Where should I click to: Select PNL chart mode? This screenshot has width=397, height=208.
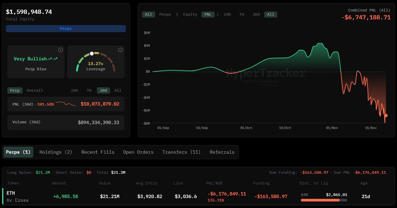pos(208,15)
